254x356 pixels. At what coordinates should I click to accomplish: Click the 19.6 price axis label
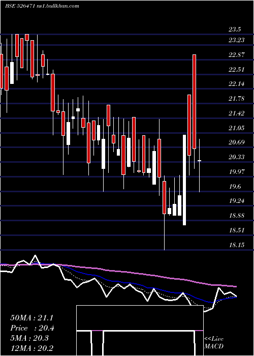coord(235,187)
